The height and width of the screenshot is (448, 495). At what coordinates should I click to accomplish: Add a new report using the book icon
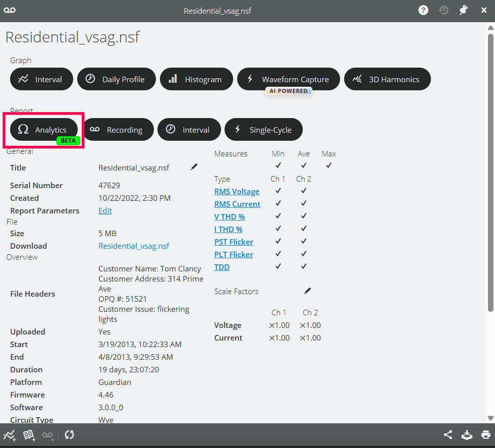(x=29, y=434)
